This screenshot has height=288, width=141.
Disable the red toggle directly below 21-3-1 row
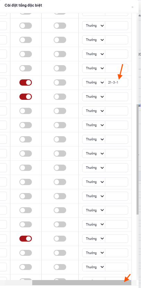click(x=26, y=97)
